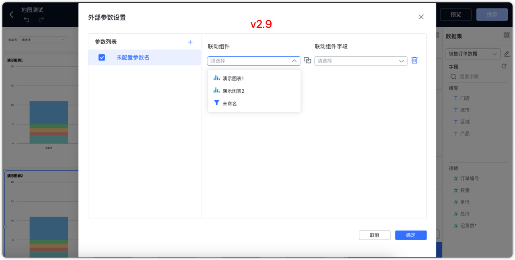Click the back arrow beside 地图测试
Viewport: 515px width, 260px height.
coord(11,14)
